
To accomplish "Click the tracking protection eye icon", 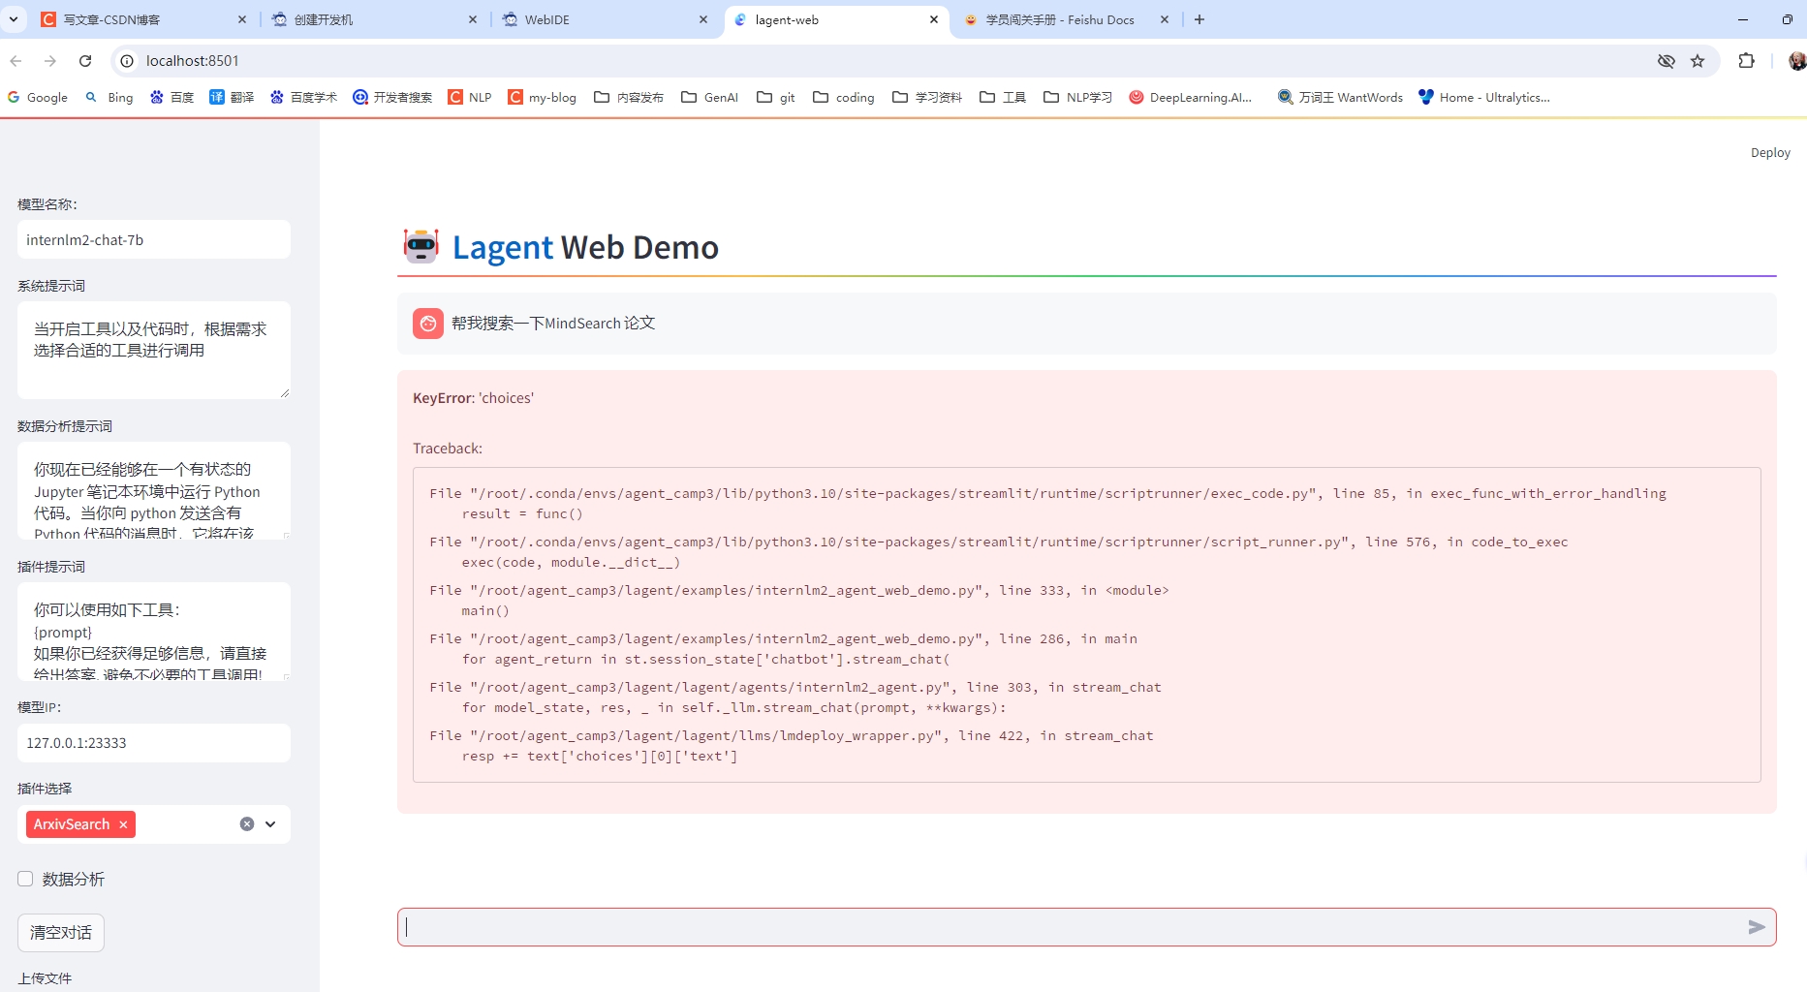I will (1667, 61).
